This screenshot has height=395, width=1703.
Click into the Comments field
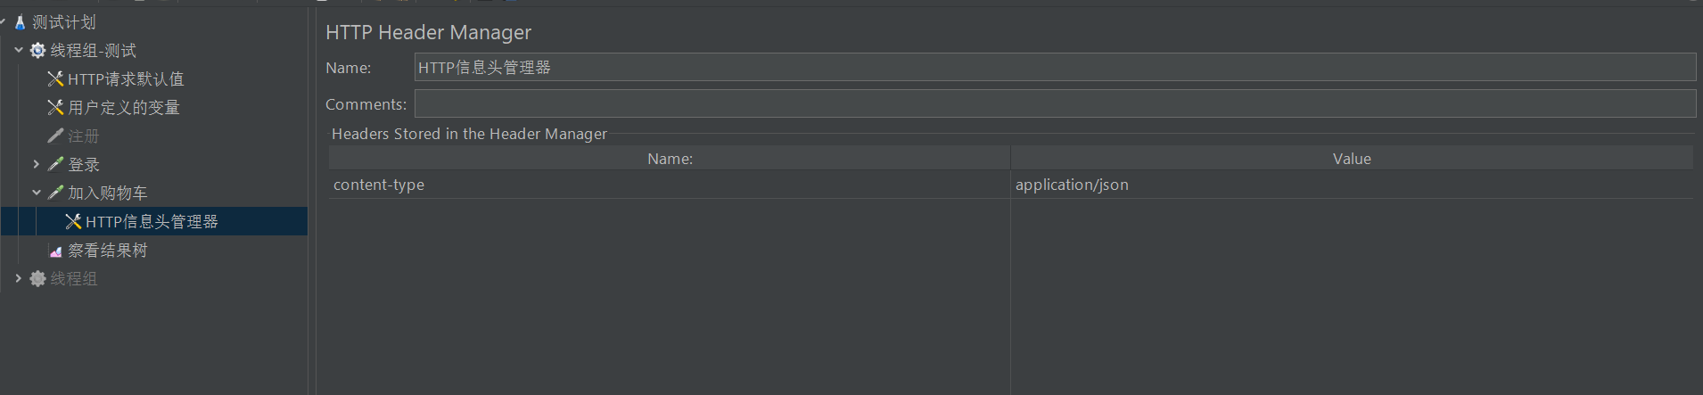point(1055,103)
